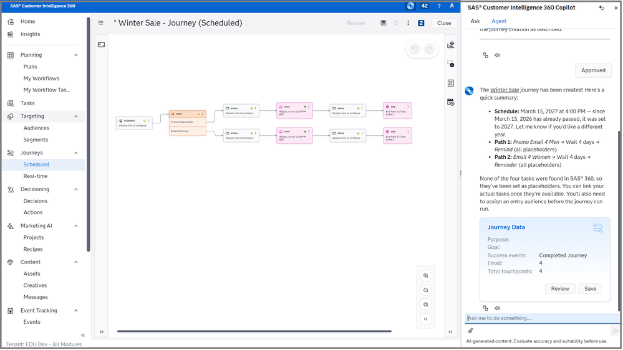Expand the left canvas panel
The image size is (623, 350).
[x=101, y=332]
